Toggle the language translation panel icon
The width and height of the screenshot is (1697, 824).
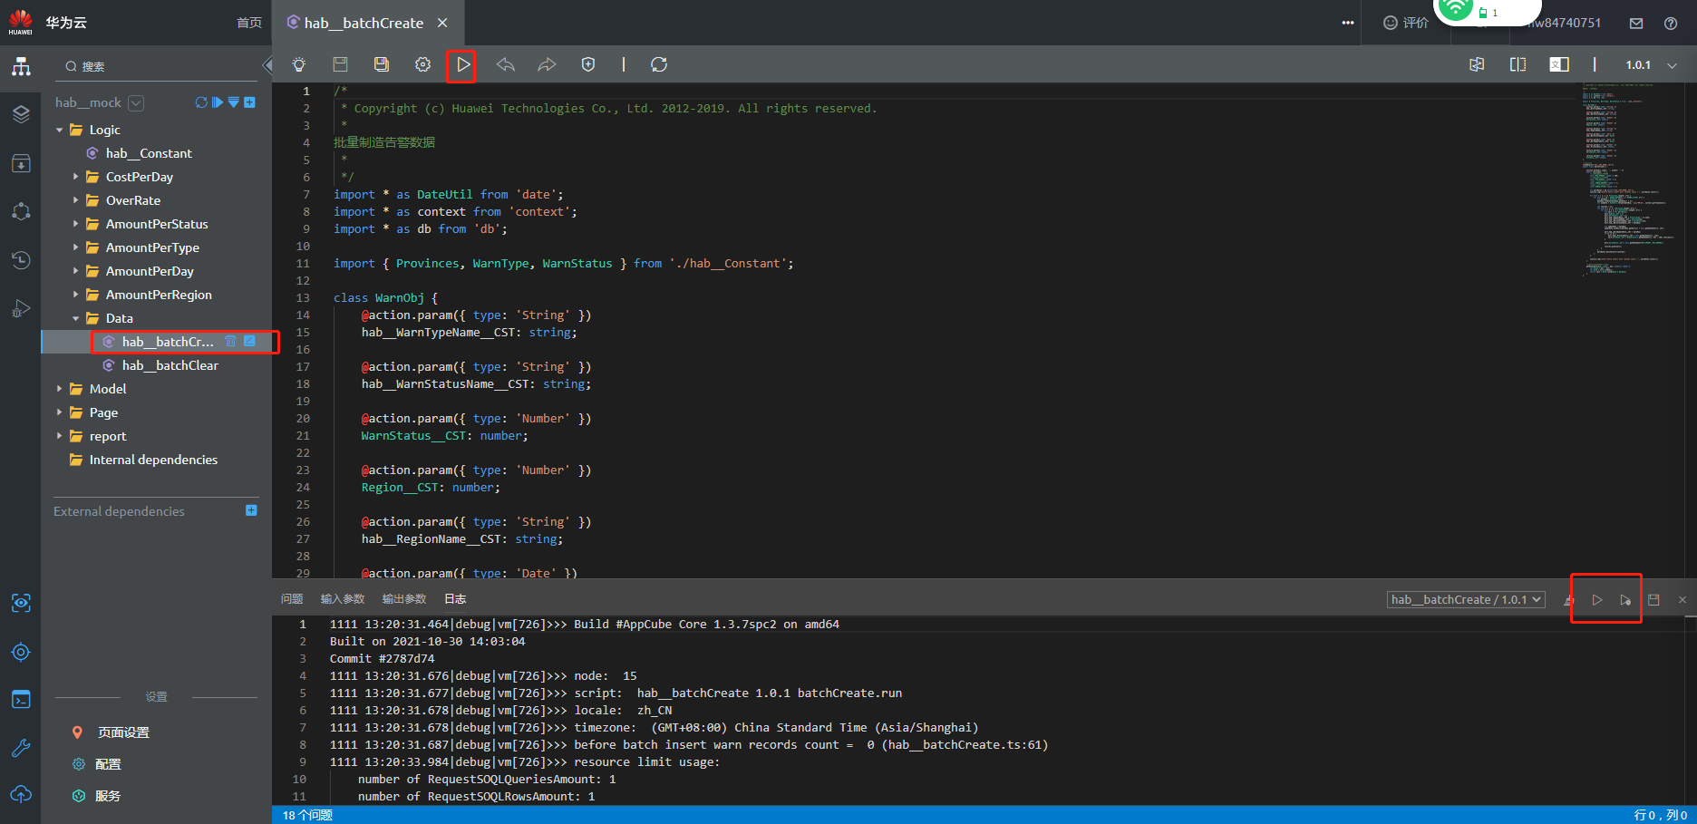tap(1559, 64)
